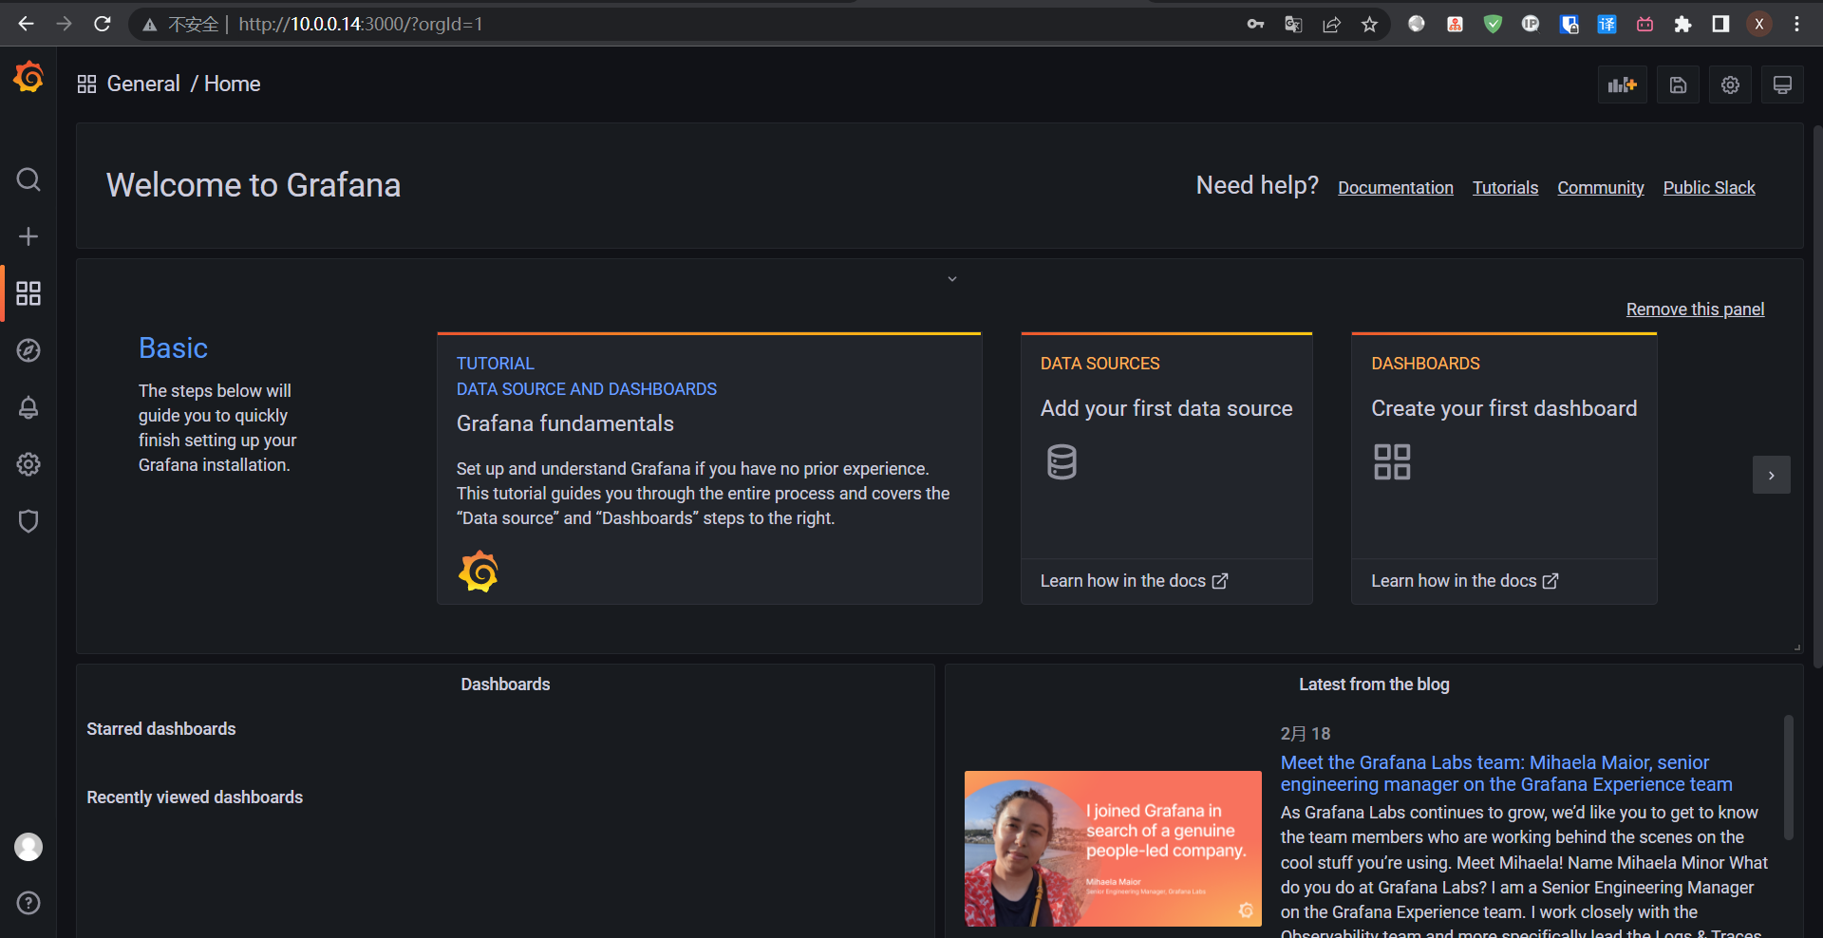The height and width of the screenshot is (938, 1823).
Task: Click the dashboard grid icon beside General
Action: point(86,84)
